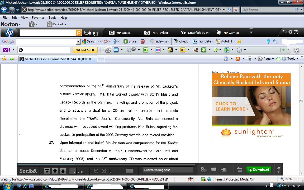Open the Favorites menu
Screen dimensions: 304x190
tap(38, 18)
